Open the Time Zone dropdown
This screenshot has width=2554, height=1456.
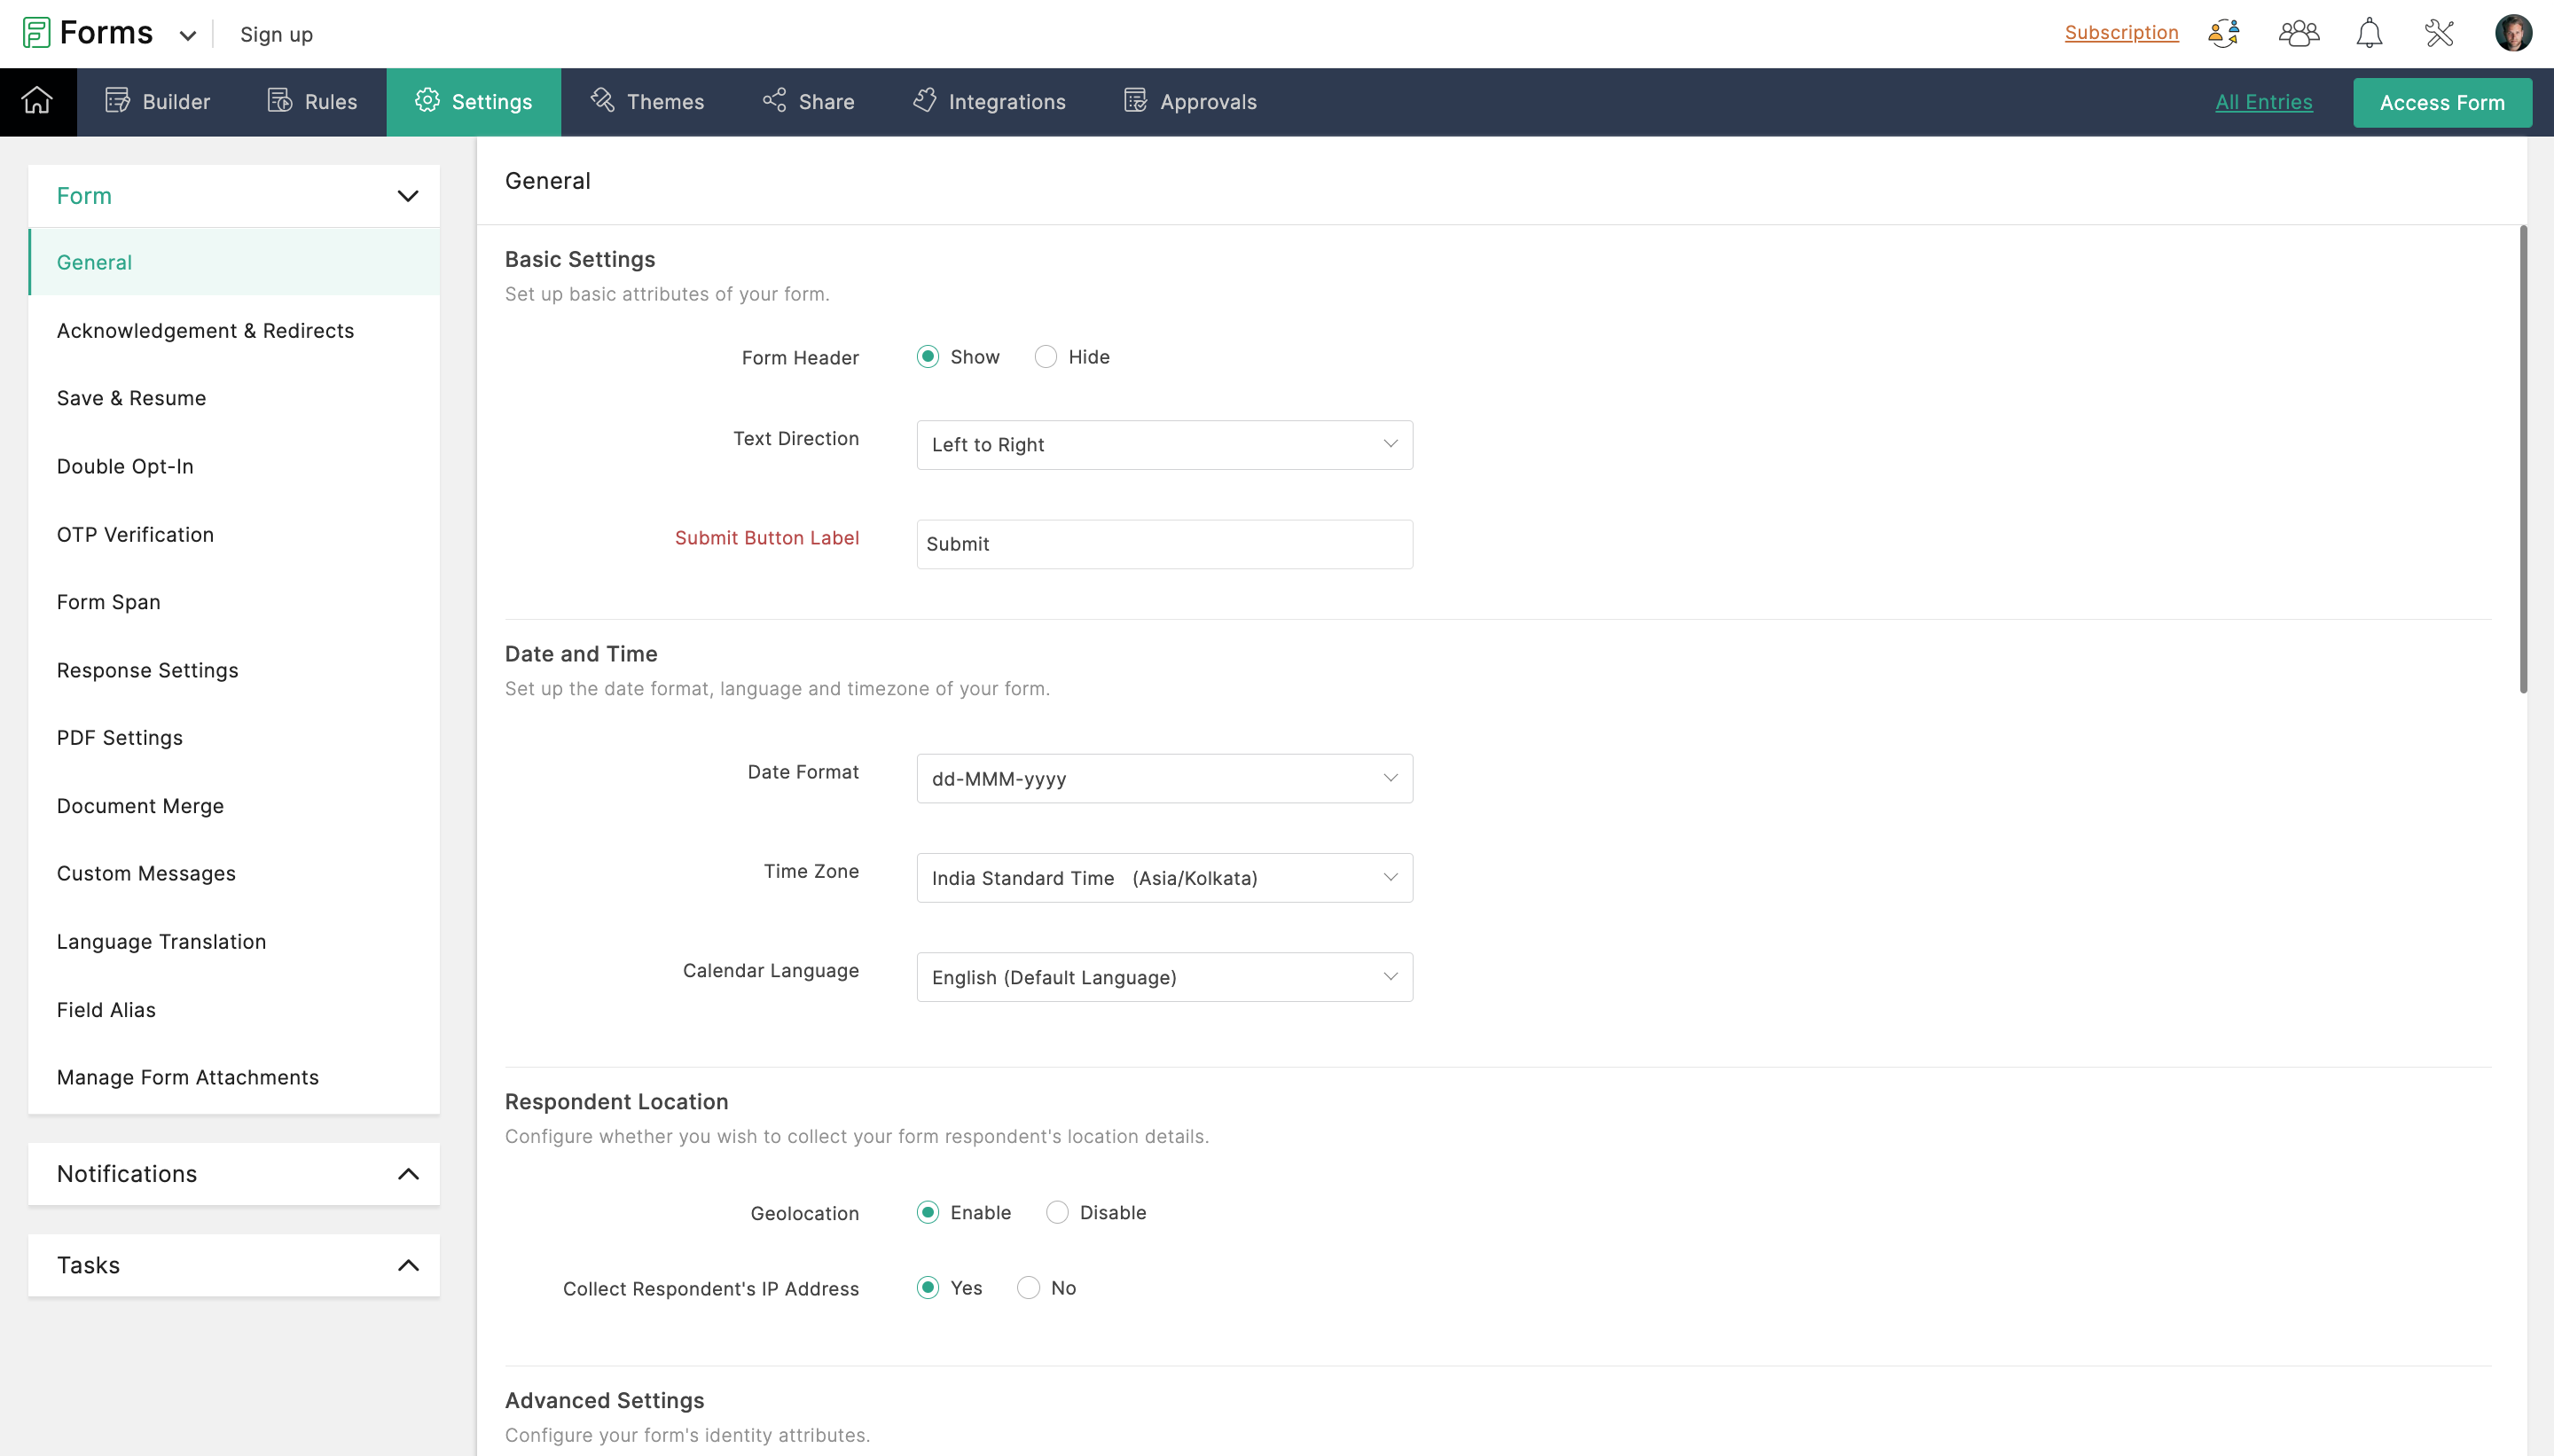pyautogui.click(x=1164, y=878)
